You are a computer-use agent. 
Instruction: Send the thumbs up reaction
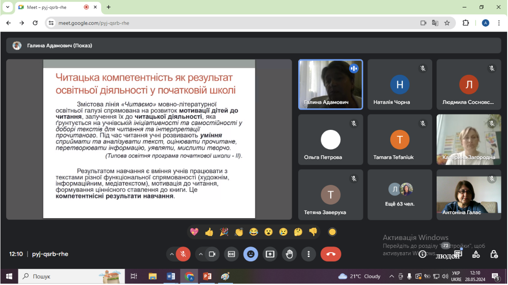[209, 232]
